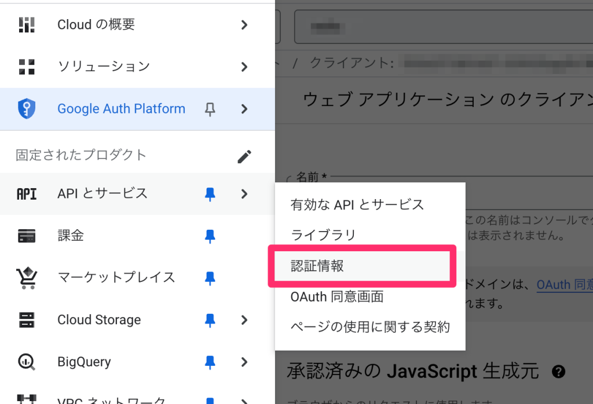593x404 pixels.
Task: Click the 固定されたプロダクト section label
Action: pyautogui.click(x=80, y=155)
